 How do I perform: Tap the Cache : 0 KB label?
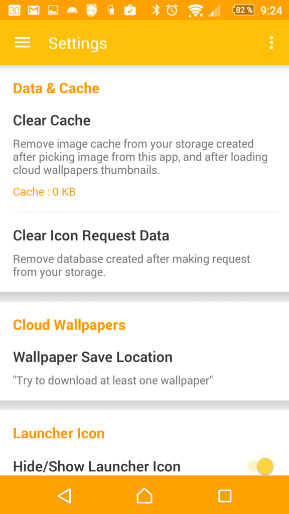(x=44, y=192)
